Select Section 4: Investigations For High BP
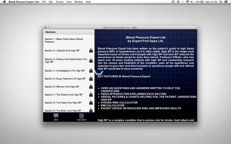231x144 pixels. (x=69, y=71)
